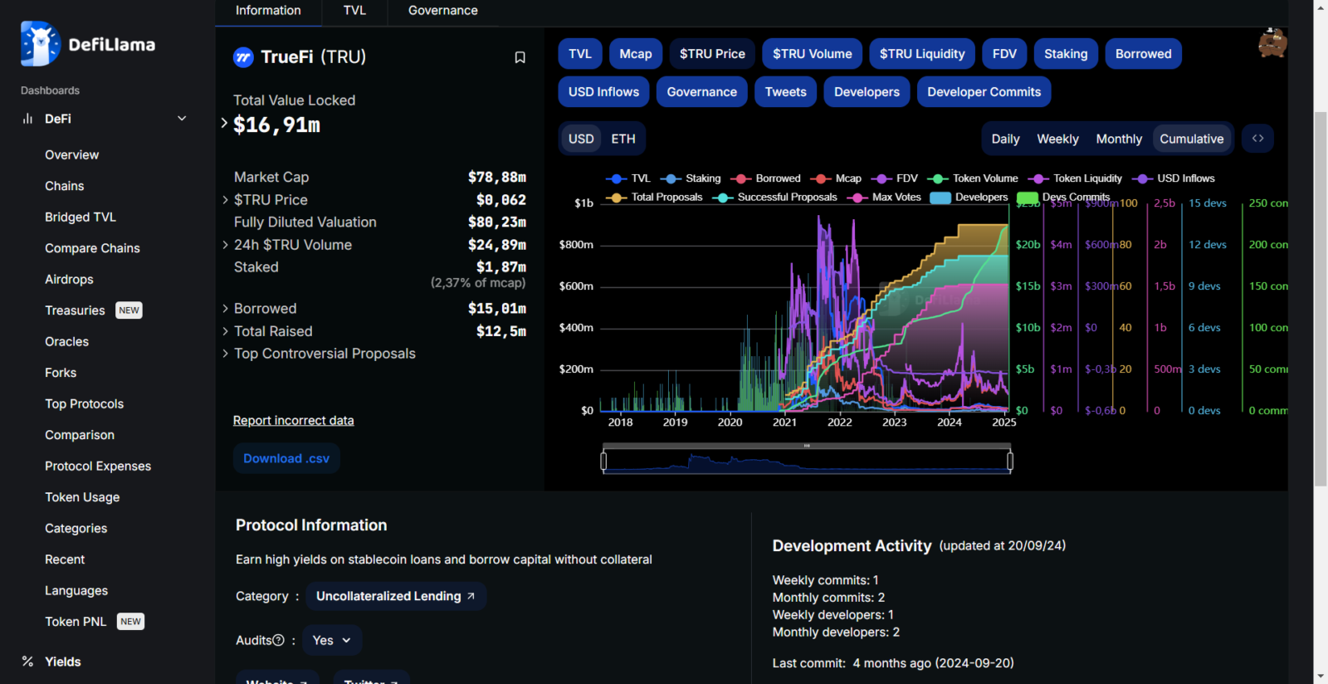This screenshot has width=1328, height=684.
Task: Toggle the USD Inflows chart metric
Action: (603, 92)
